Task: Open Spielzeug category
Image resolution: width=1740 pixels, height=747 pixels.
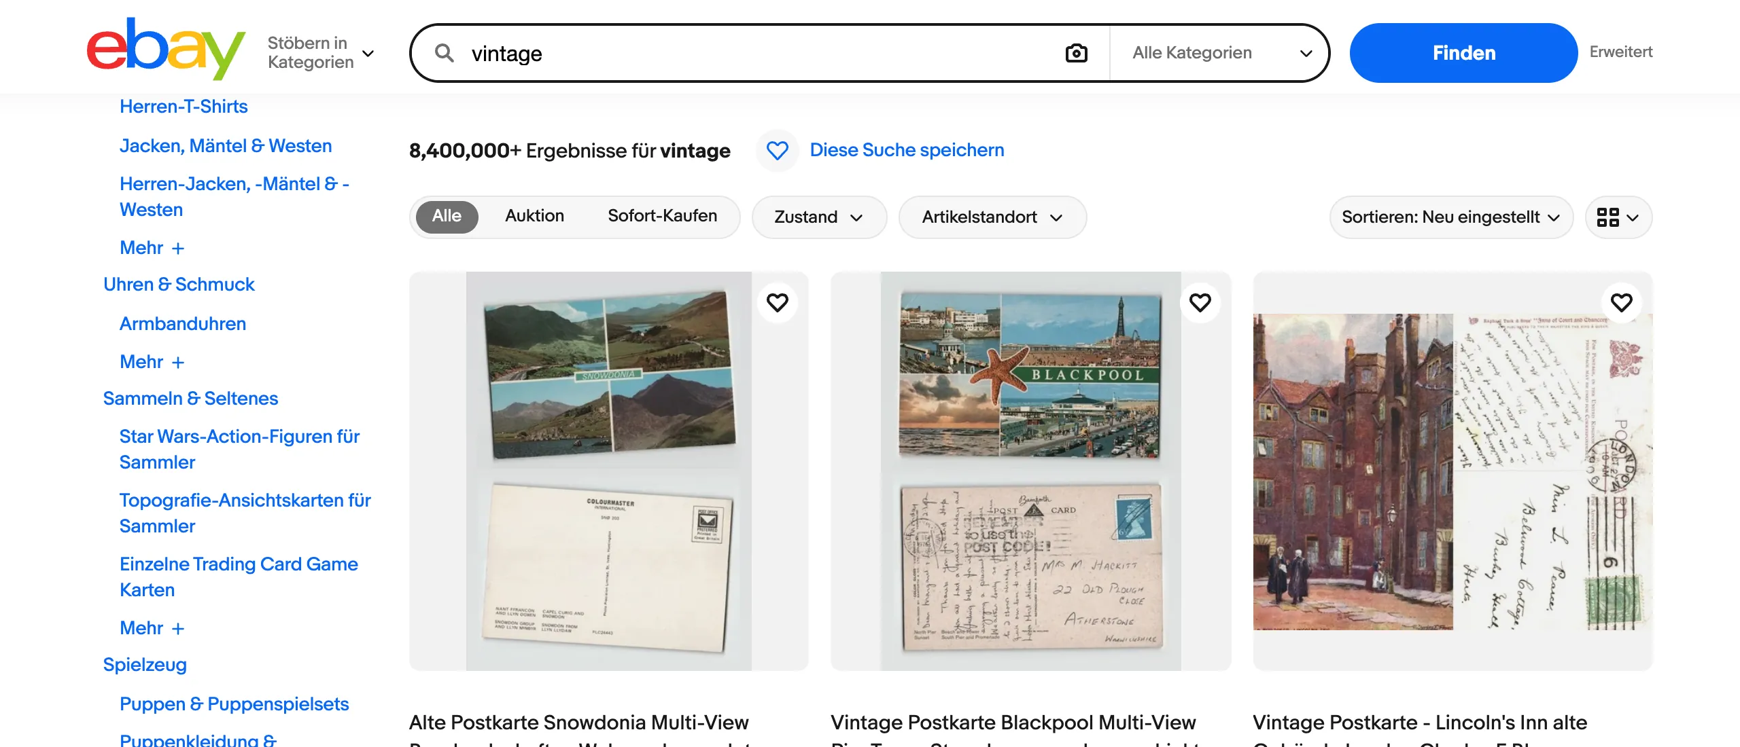Action: pos(145,665)
